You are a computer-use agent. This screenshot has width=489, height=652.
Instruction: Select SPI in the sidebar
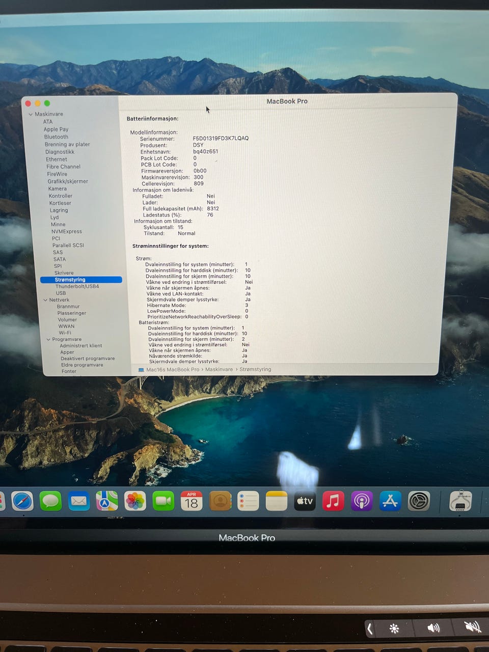point(58,266)
